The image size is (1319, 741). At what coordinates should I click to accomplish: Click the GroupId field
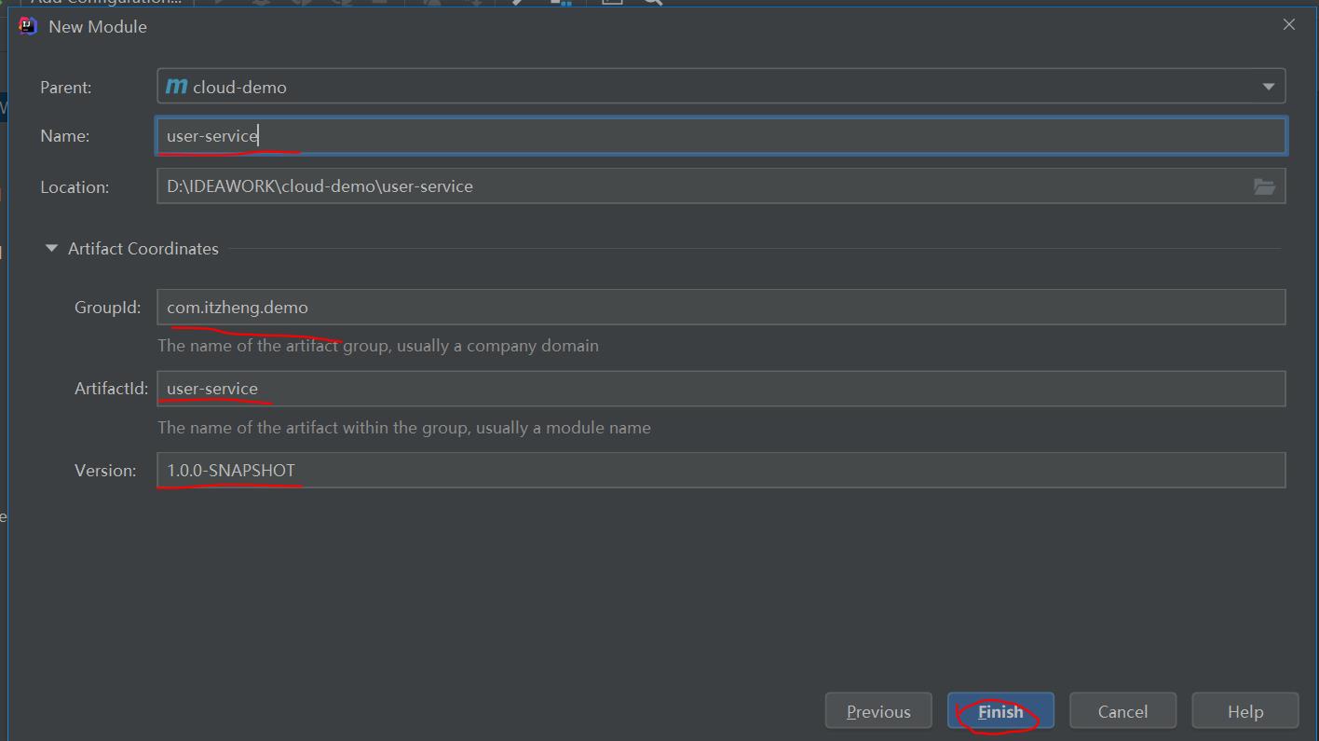721,308
